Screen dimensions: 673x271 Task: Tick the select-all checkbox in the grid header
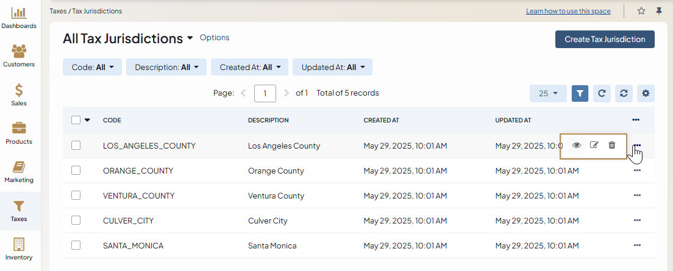tap(76, 120)
